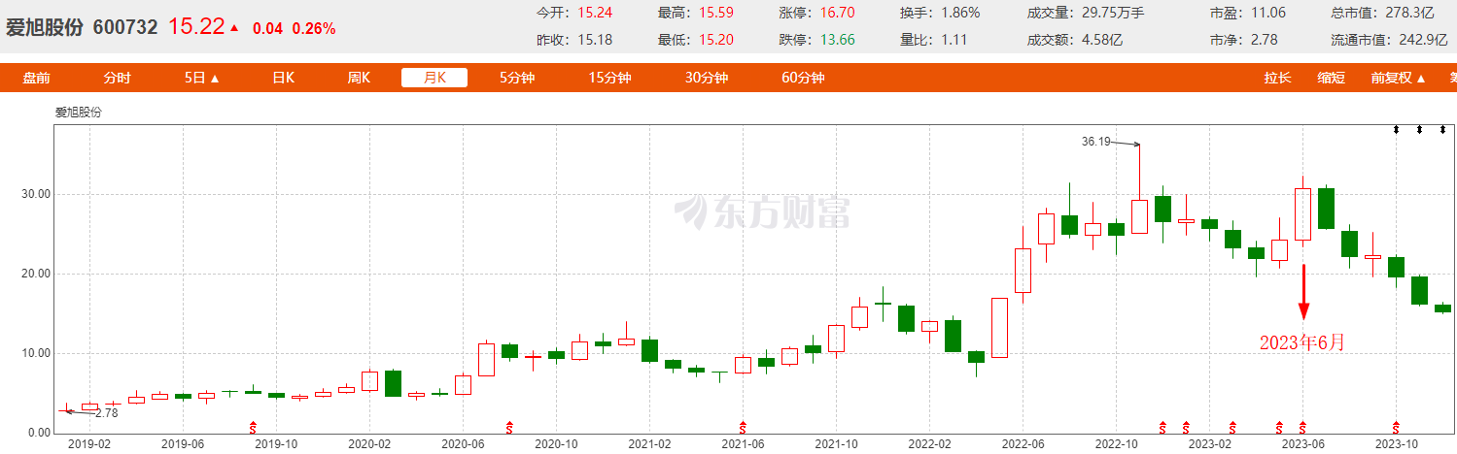
Task: Switch to 日K daily chart
Action: (283, 79)
